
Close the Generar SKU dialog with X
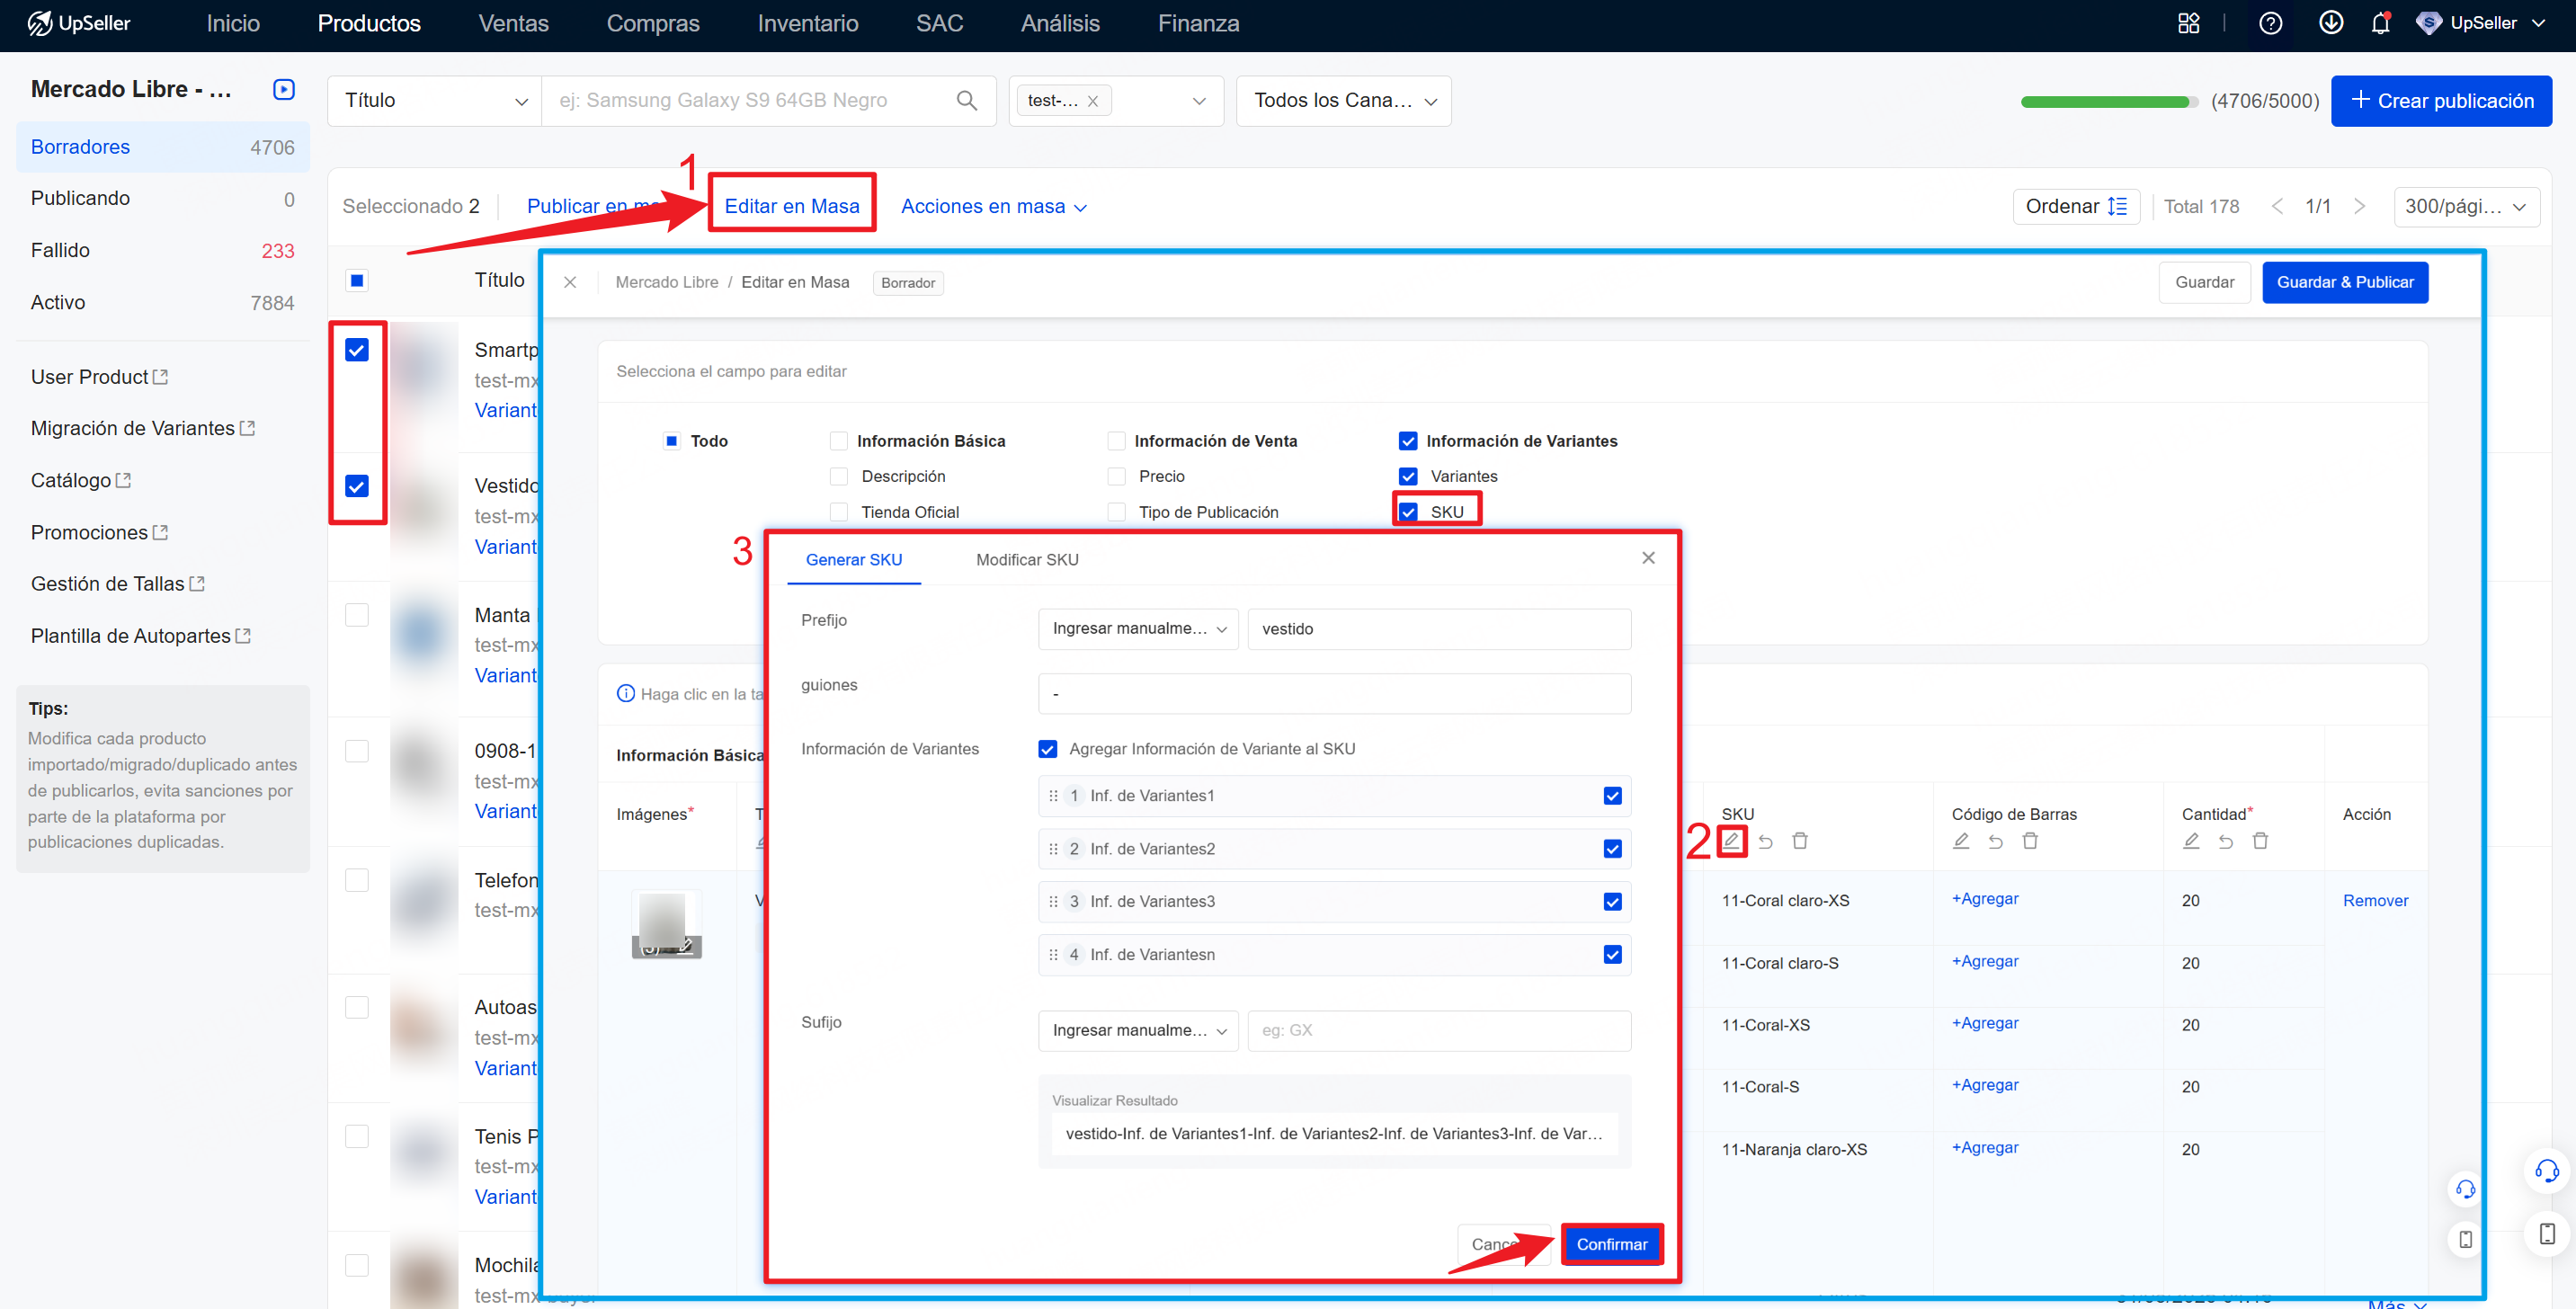click(1648, 558)
